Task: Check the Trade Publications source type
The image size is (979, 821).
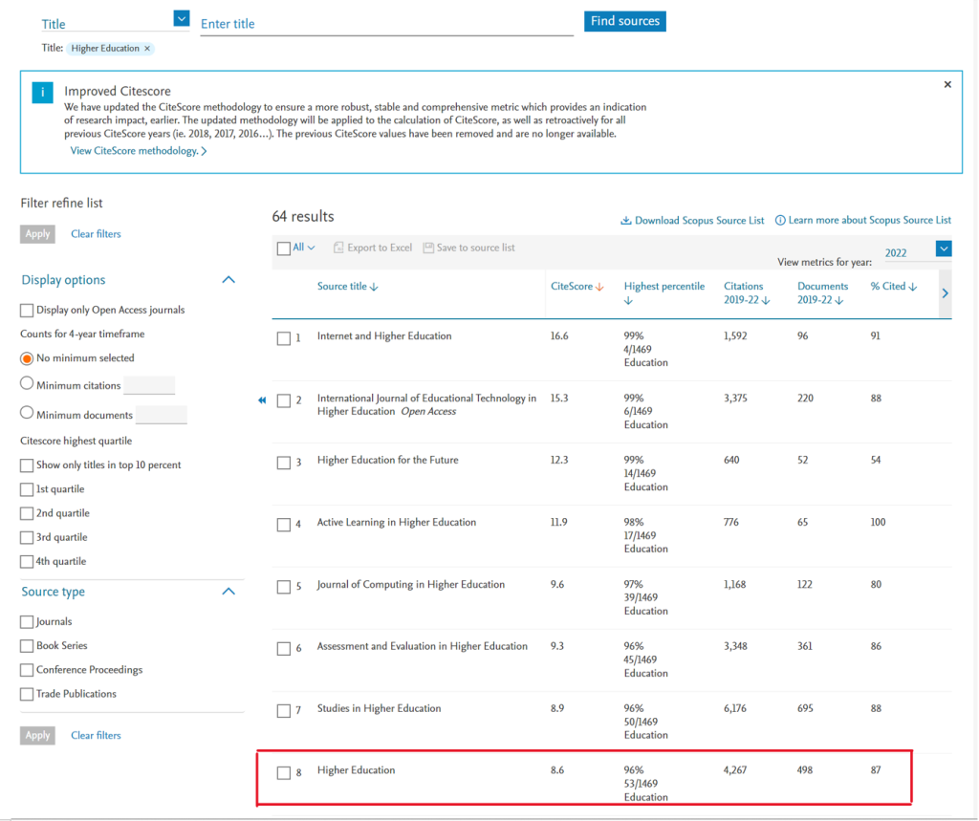Action: (27, 694)
